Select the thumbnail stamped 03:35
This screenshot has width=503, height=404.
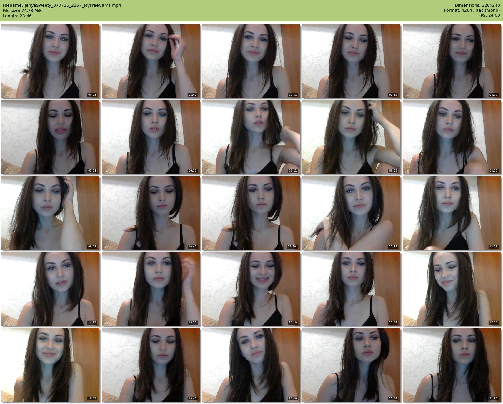(x=352, y=61)
